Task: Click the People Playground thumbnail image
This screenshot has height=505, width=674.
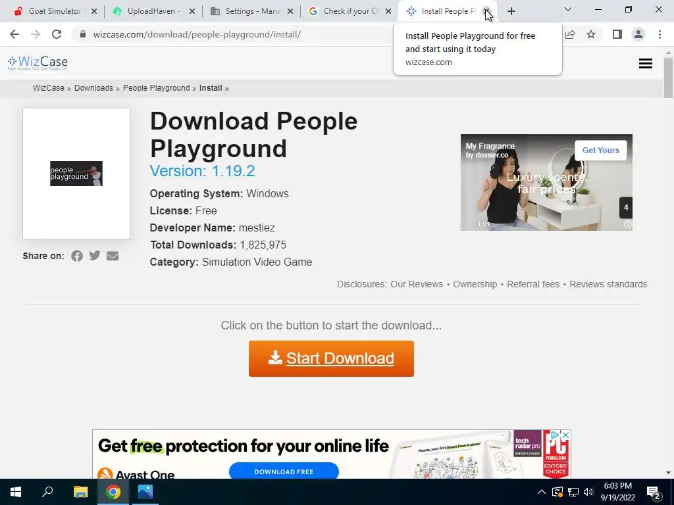Action: (76, 174)
